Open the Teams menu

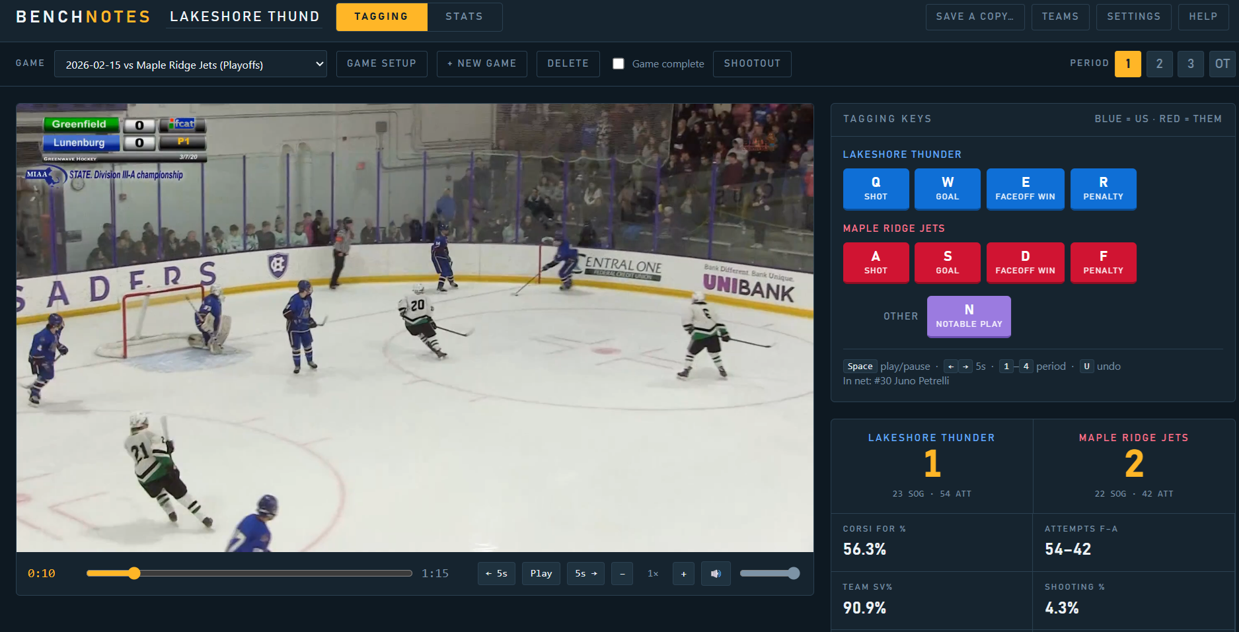pyautogui.click(x=1060, y=17)
